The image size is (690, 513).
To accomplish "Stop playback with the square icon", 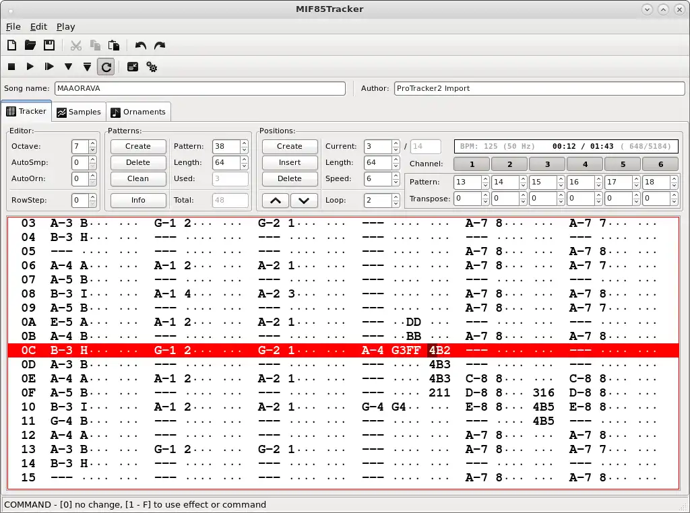I will (11, 67).
